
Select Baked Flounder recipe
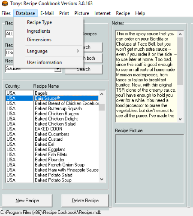(66, 160)
